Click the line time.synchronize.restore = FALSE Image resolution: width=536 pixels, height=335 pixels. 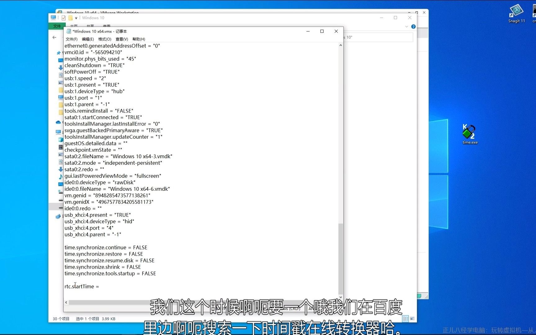104,254
